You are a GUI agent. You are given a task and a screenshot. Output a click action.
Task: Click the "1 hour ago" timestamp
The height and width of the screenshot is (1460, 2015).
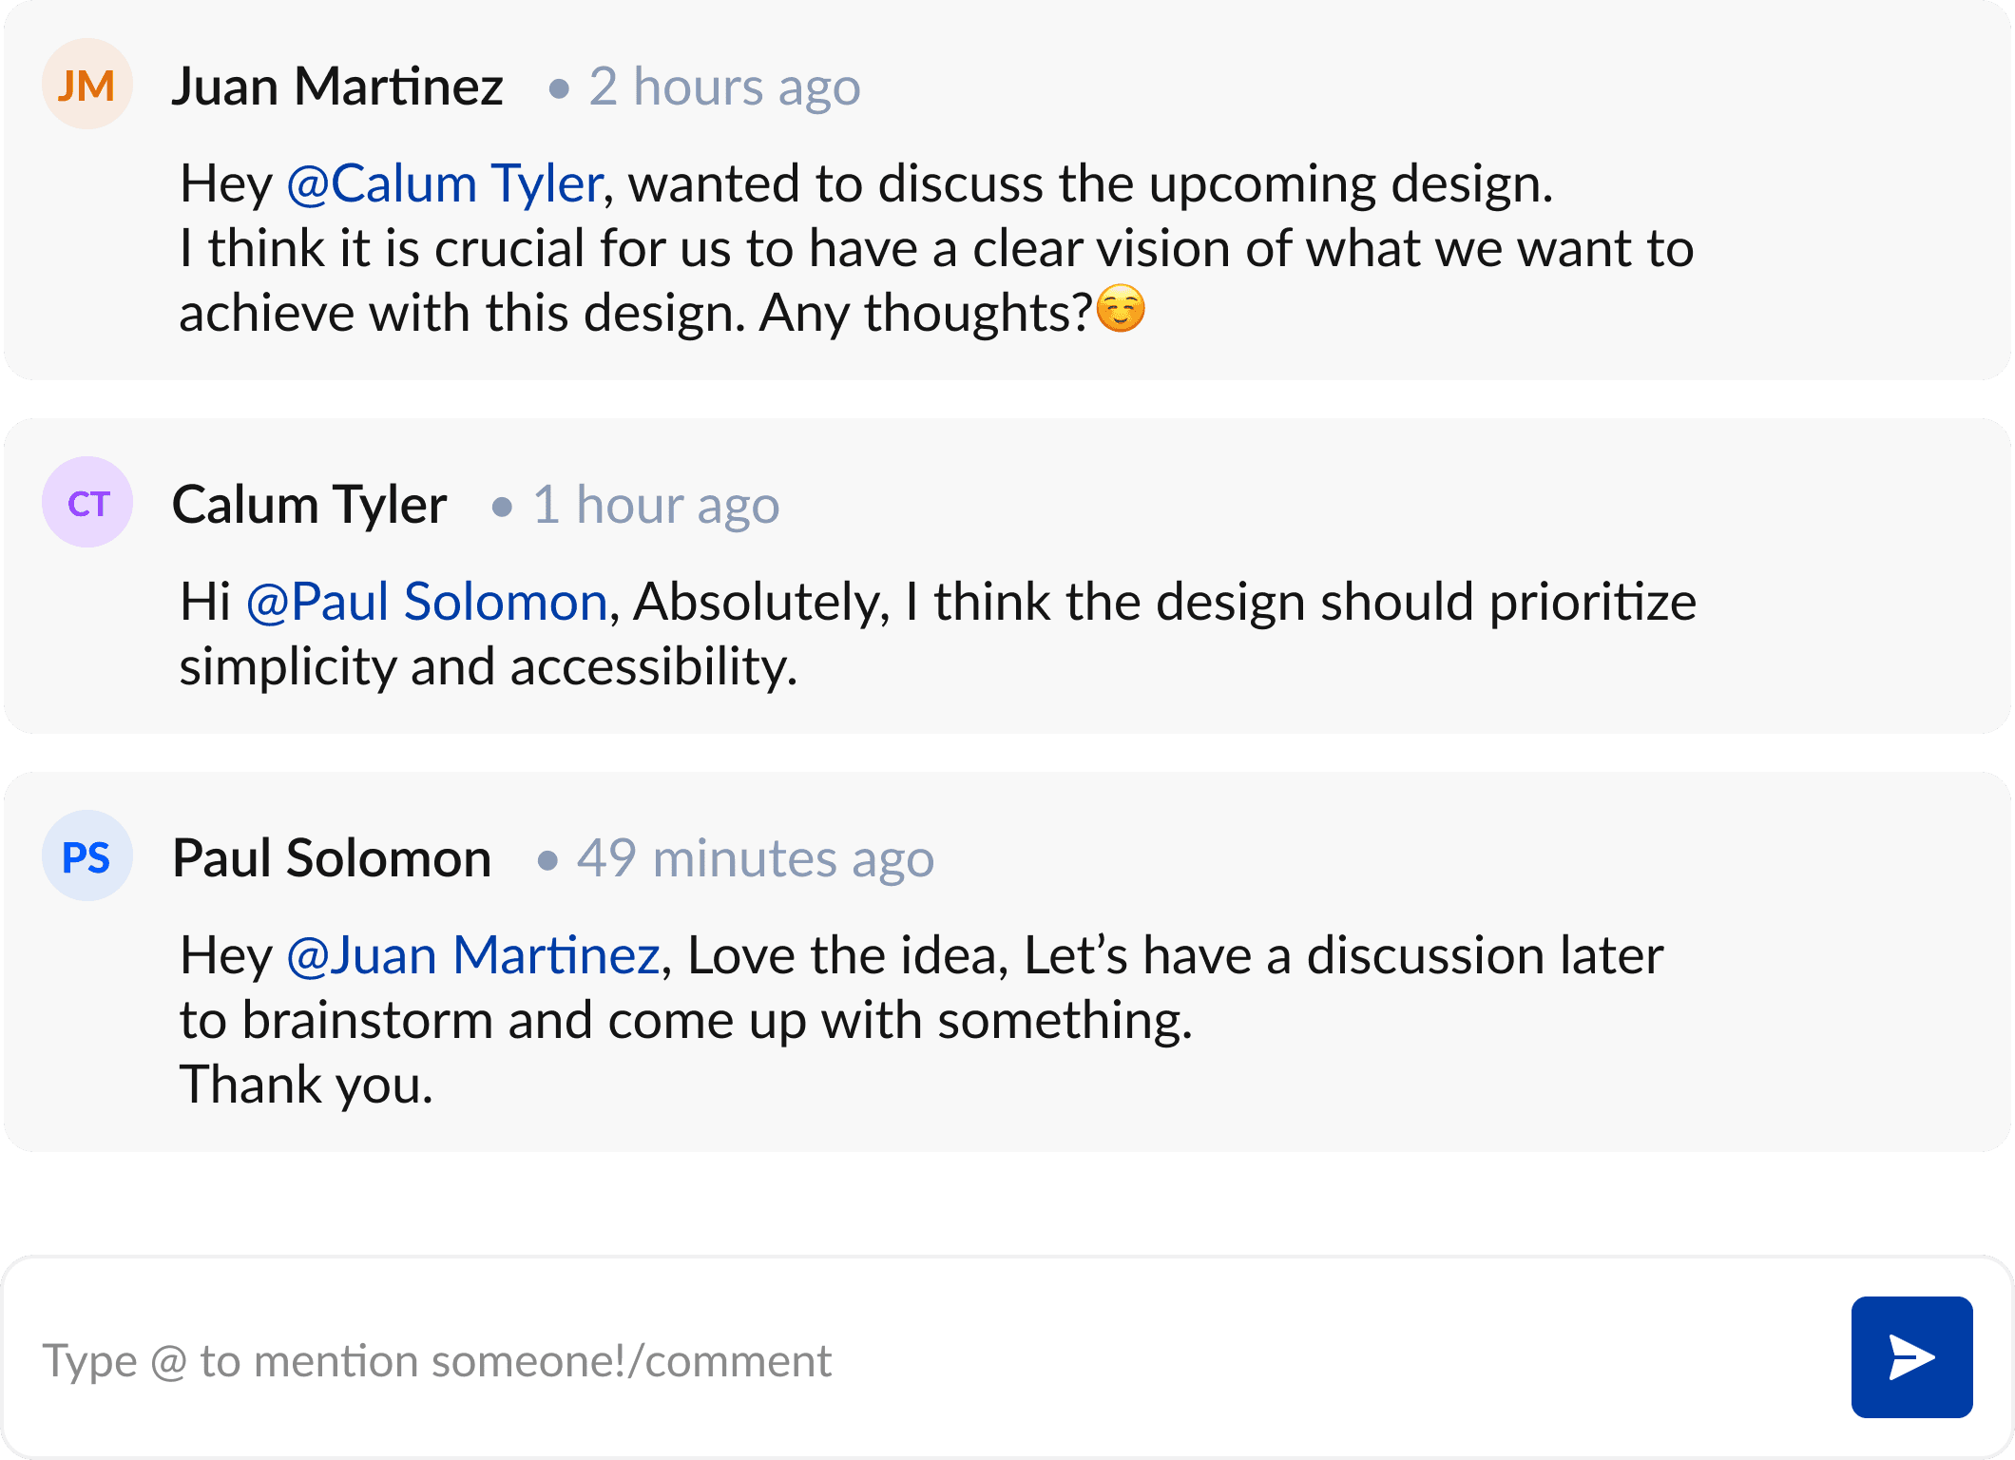click(656, 504)
